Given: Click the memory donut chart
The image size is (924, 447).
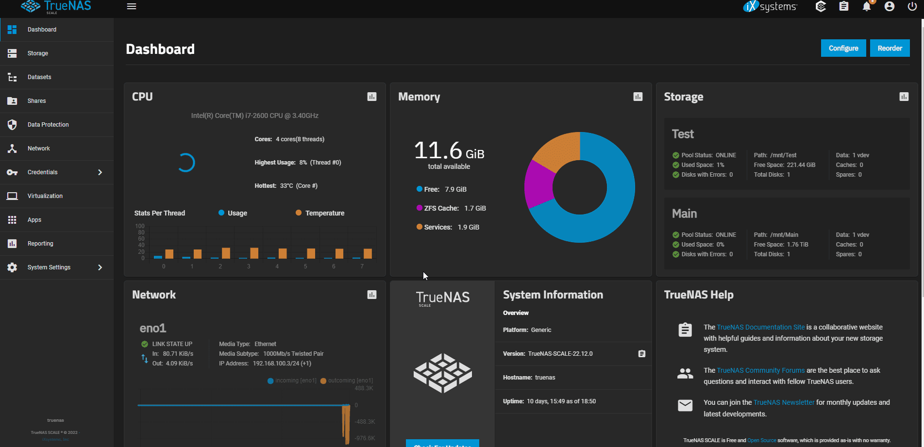Looking at the screenshot, I should click(580, 187).
